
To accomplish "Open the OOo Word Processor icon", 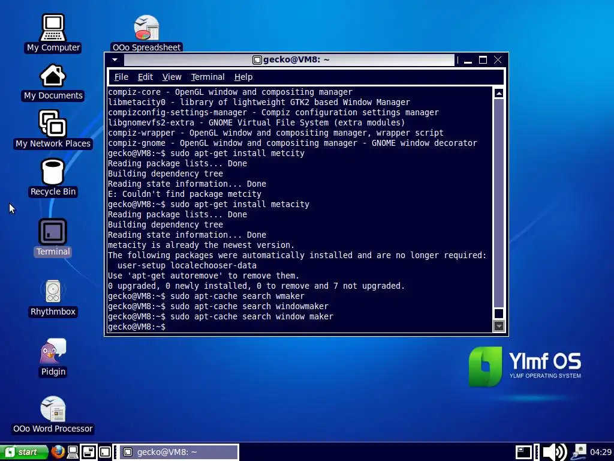I will pyautogui.click(x=53, y=415).
